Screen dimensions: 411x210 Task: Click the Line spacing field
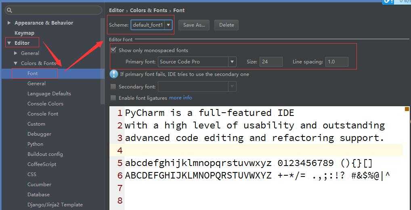[337, 62]
